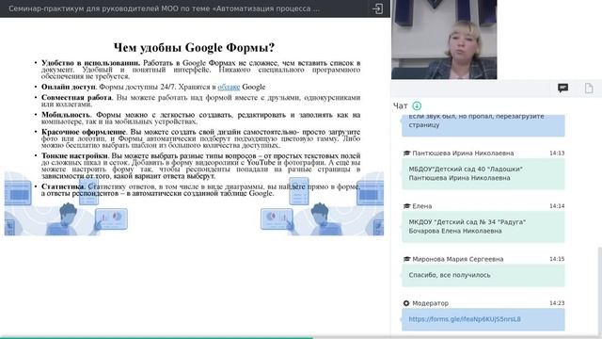
Task: Click the playback progress bar at bottom
Action: click(301, 337)
